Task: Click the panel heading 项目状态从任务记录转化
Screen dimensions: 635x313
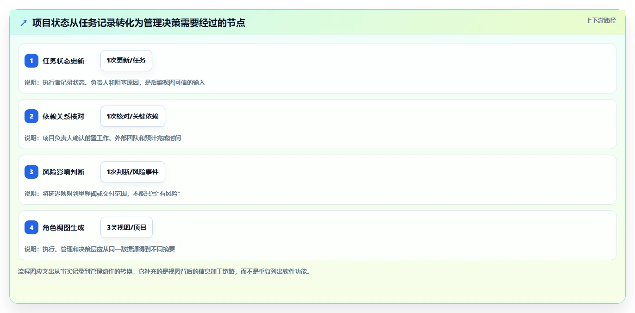Action: tap(139, 23)
